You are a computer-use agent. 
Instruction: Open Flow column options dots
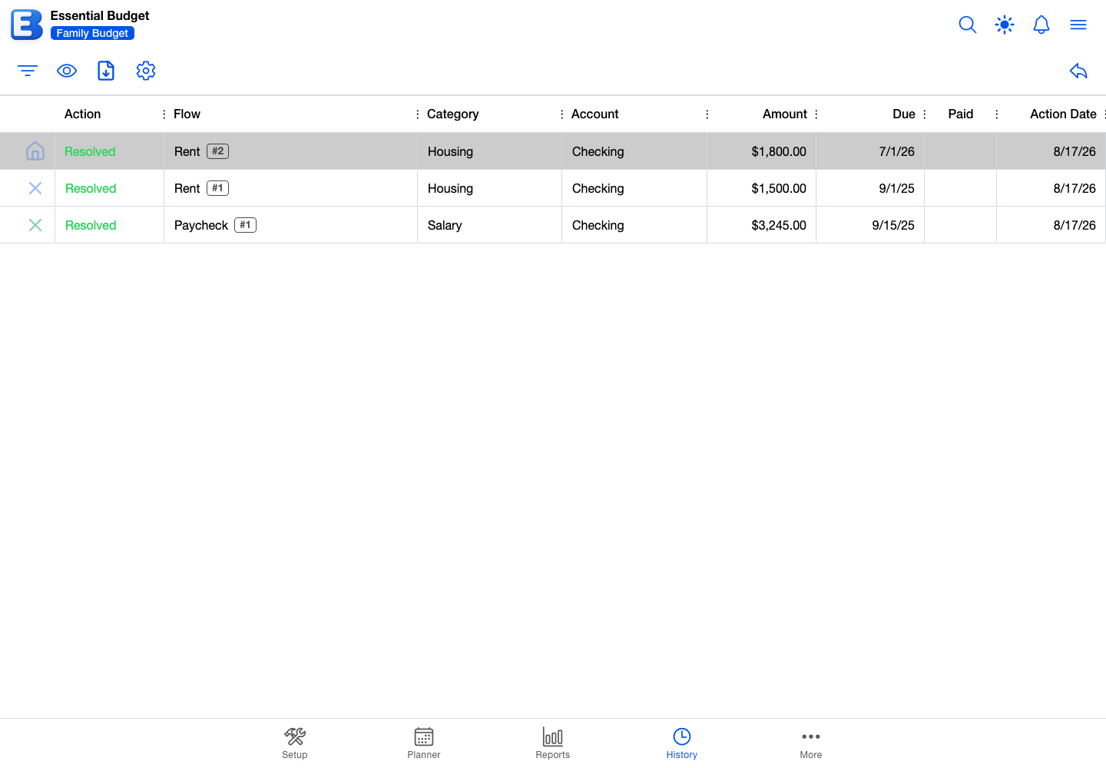point(417,114)
